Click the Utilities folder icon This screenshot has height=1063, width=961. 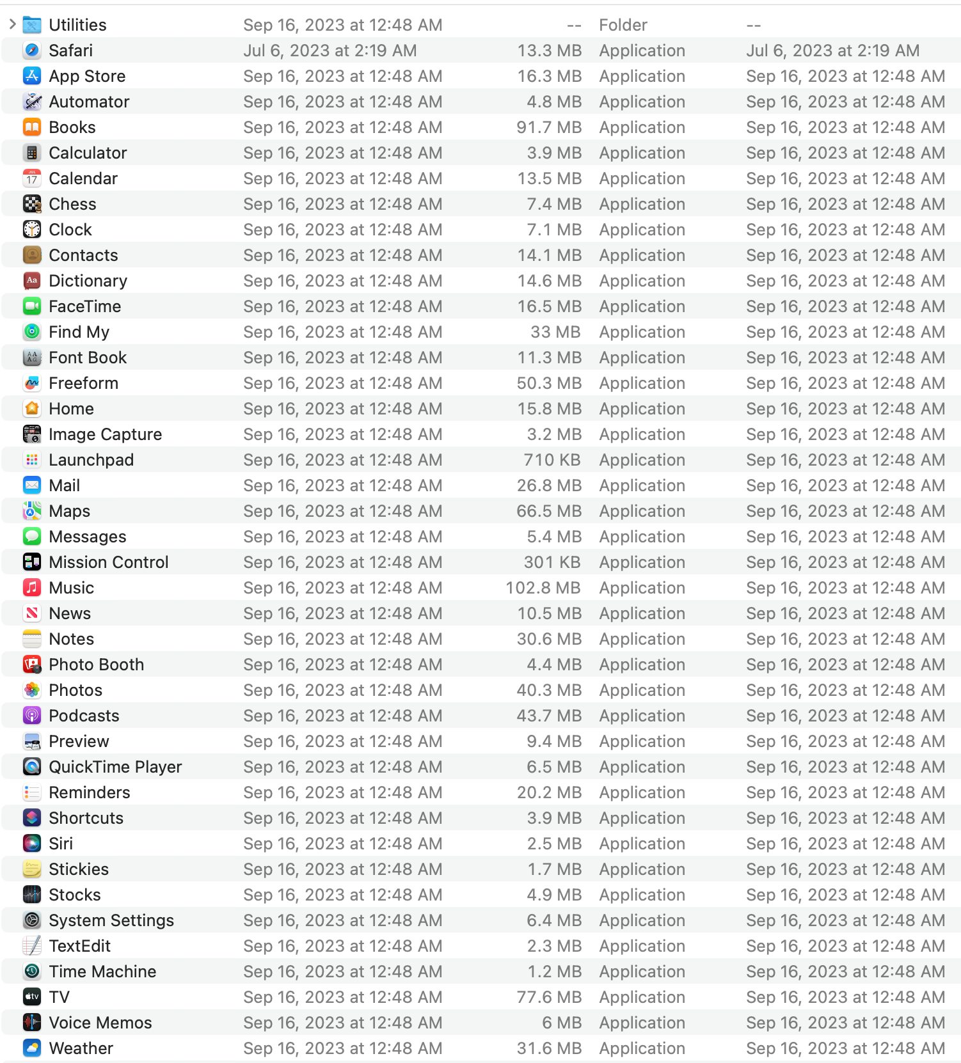[x=32, y=25]
